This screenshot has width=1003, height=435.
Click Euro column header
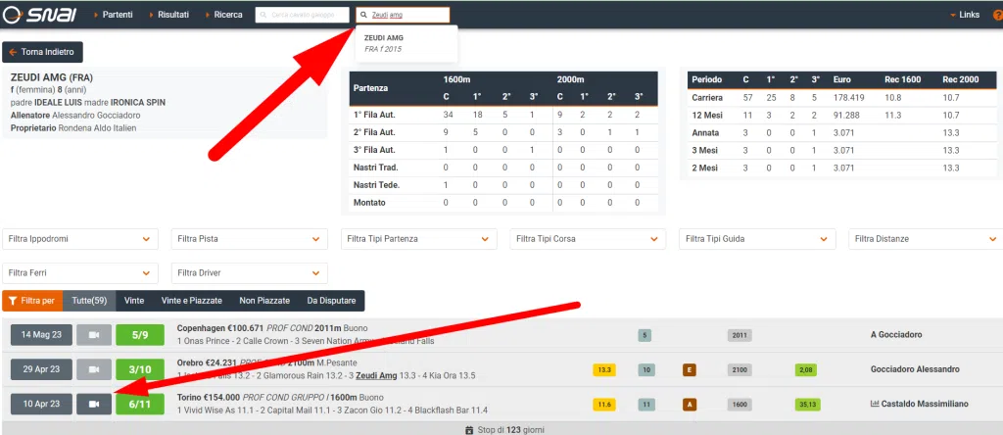(x=841, y=80)
